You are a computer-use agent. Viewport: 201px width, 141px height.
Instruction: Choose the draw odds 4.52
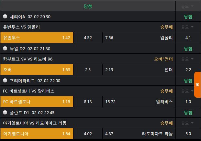tap(88, 38)
